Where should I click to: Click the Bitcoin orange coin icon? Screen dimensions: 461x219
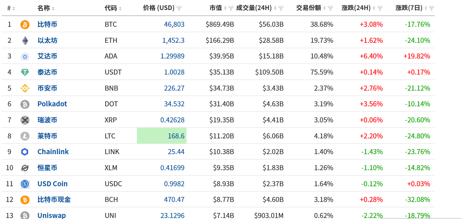pyautogui.click(x=25, y=24)
